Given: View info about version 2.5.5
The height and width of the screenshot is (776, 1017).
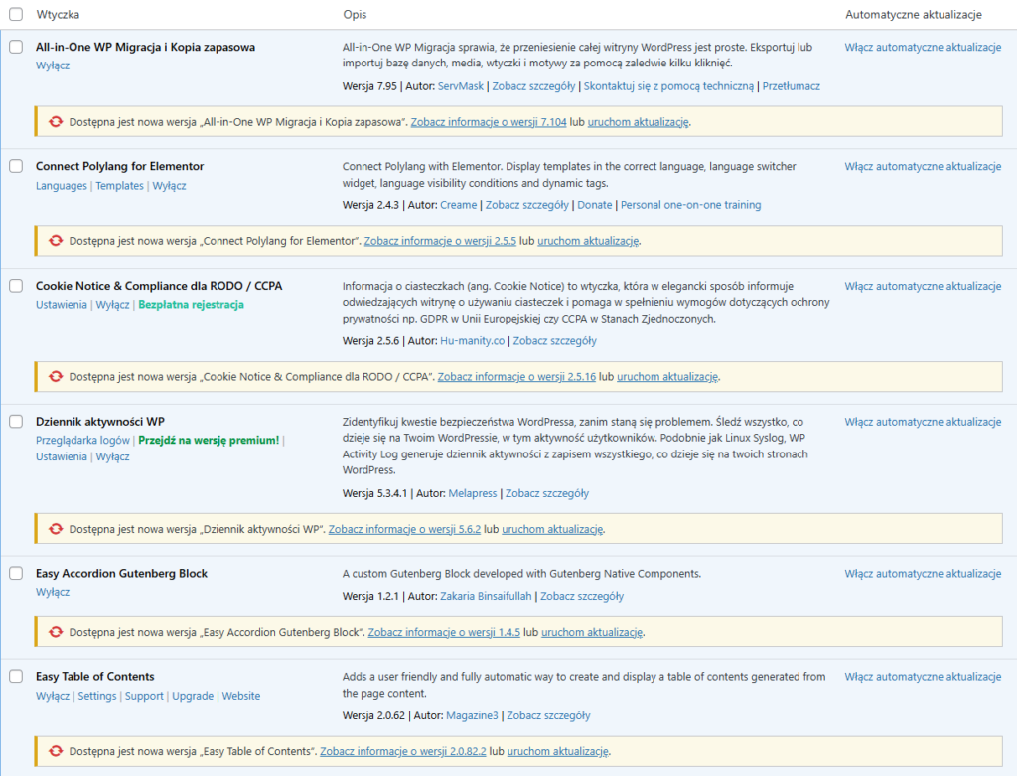Looking at the screenshot, I should 440,241.
